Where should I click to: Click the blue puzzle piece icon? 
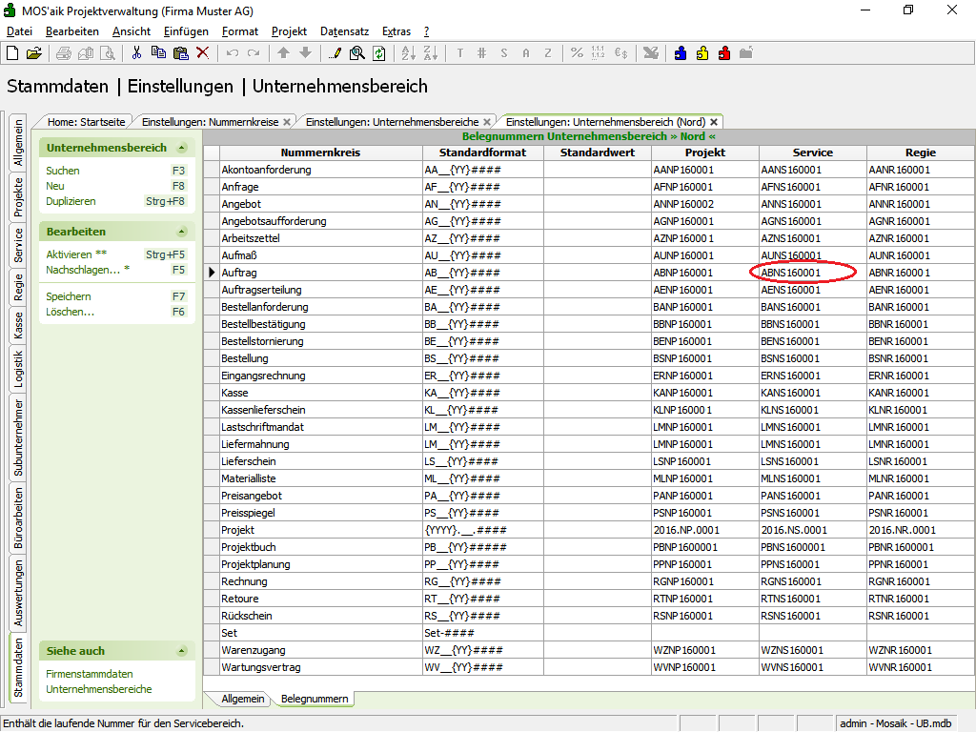click(x=681, y=53)
